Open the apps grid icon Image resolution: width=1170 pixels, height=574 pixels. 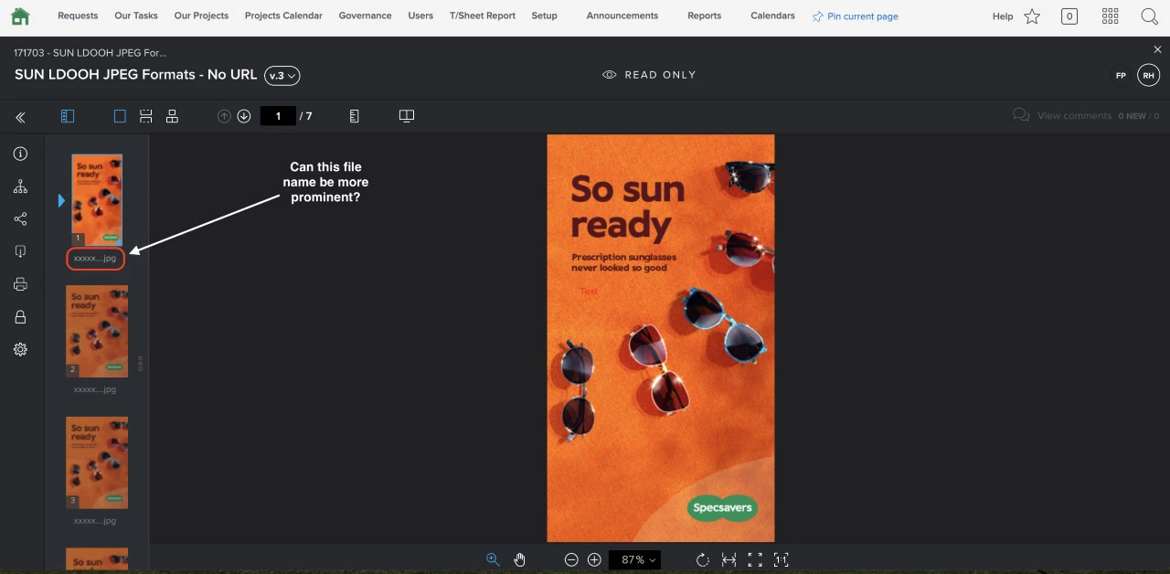coord(1111,16)
